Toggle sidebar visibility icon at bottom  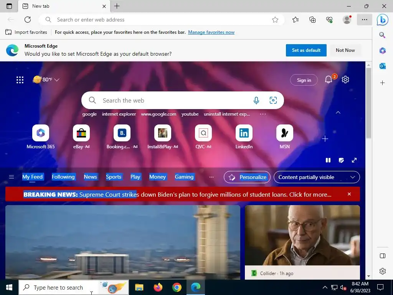(x=383, y=256)
